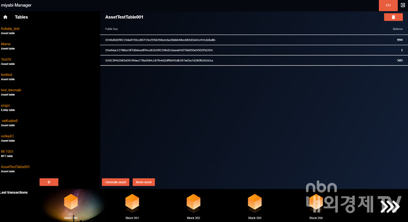The width and height of the screenshot is (408, 222).
Task: Select the Block 202 cube icon
Action: point(193,202)
